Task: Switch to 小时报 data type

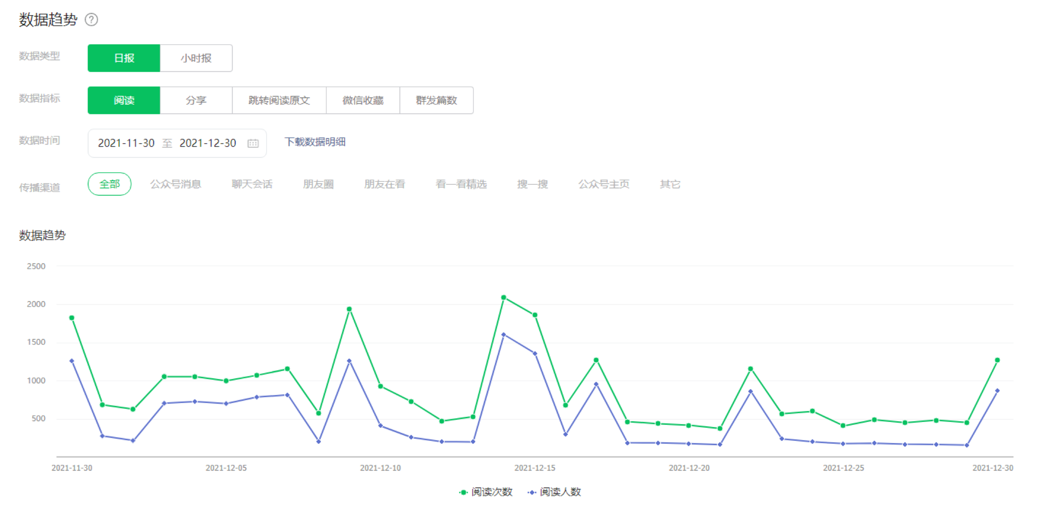Action: 196,58
